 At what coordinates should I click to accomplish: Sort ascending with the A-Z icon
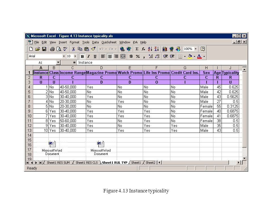(x=150, y=49)
